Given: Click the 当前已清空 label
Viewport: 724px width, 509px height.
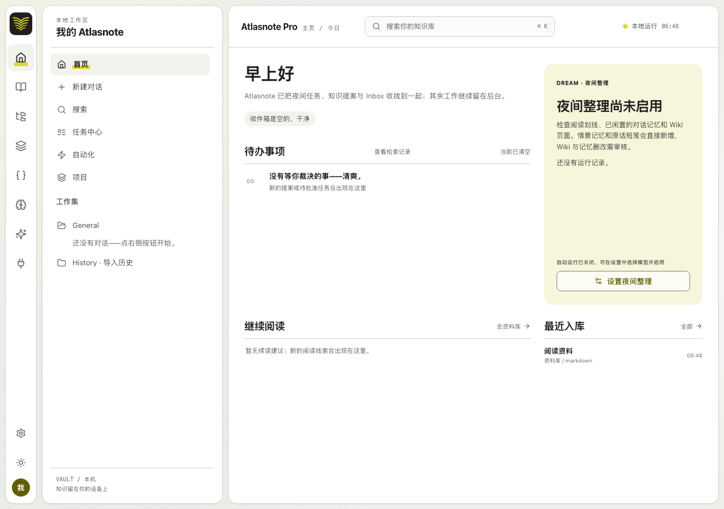Looking at the screenshot, I should 515,152.
